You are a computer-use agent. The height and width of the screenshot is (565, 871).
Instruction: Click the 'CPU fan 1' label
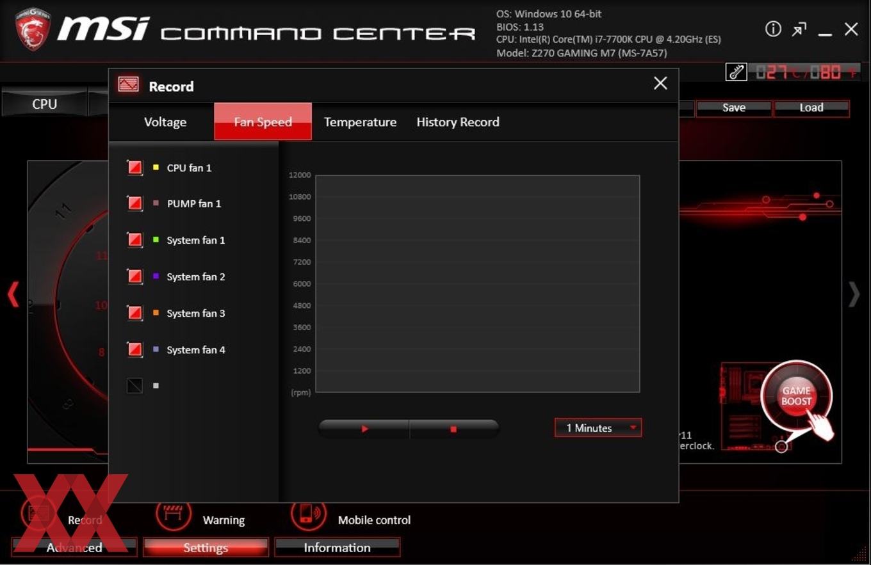tap(189, 168)
